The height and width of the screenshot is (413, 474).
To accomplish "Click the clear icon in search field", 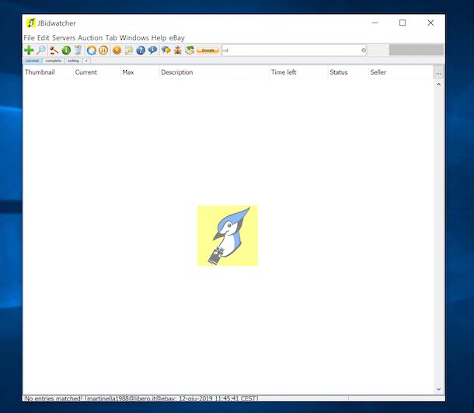I will coord(364,51).
